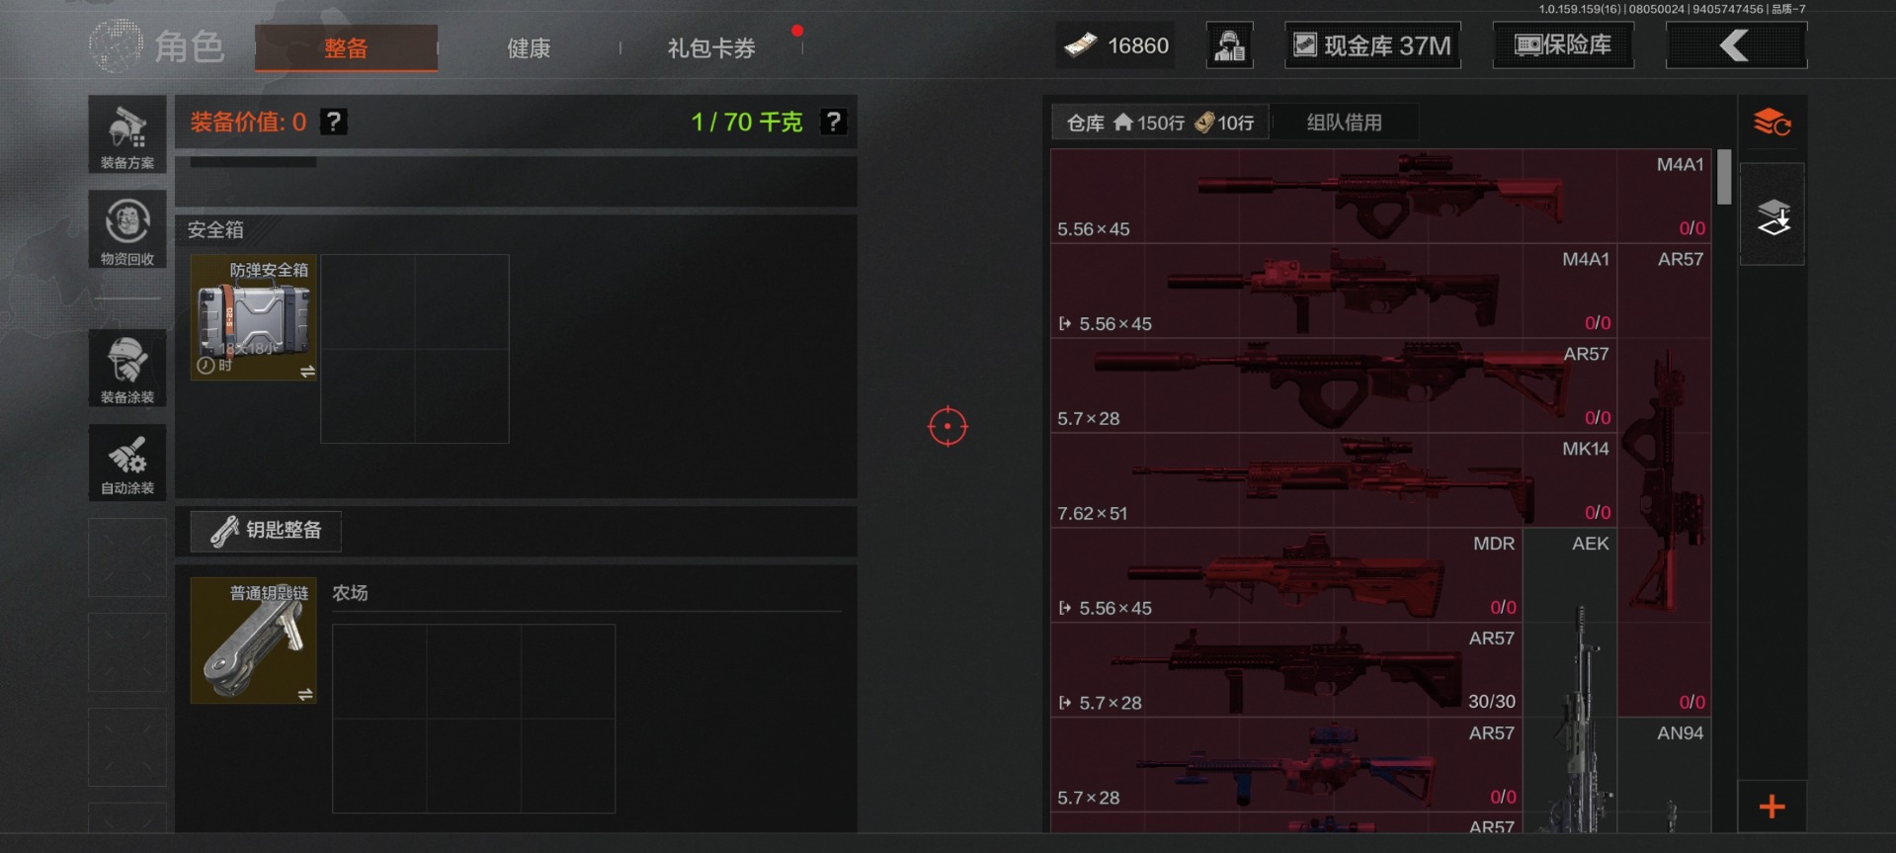Click the 钥匙整备 key setup button
The width and height of the screenshot is (1896, 853).
[x=266, y=531]
